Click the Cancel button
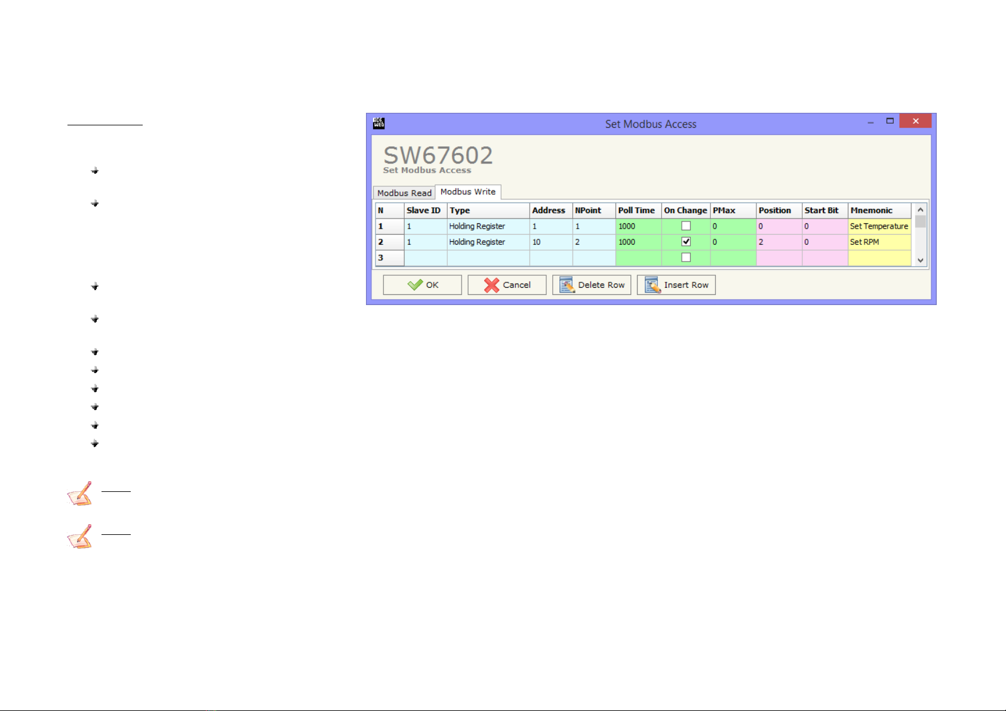Image resolution: width=1006 pixels, height=711 pixels. pos(507,285)
